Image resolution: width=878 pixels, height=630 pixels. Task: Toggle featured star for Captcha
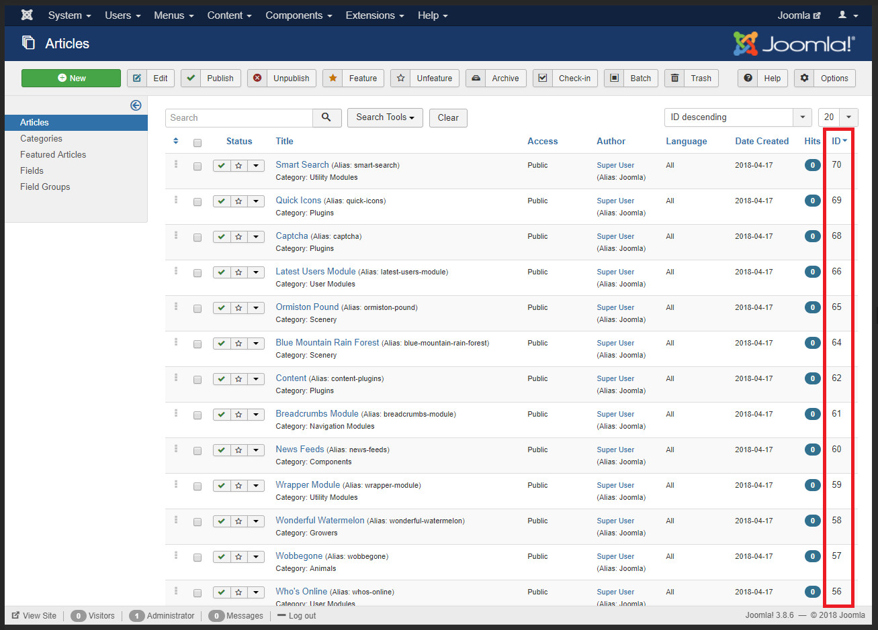pyautogui.click(x=238, y=237)
